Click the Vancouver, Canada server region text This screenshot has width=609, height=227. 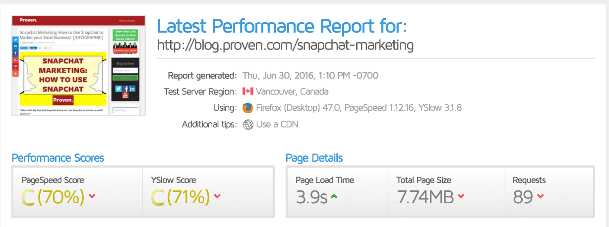point(292,91)
